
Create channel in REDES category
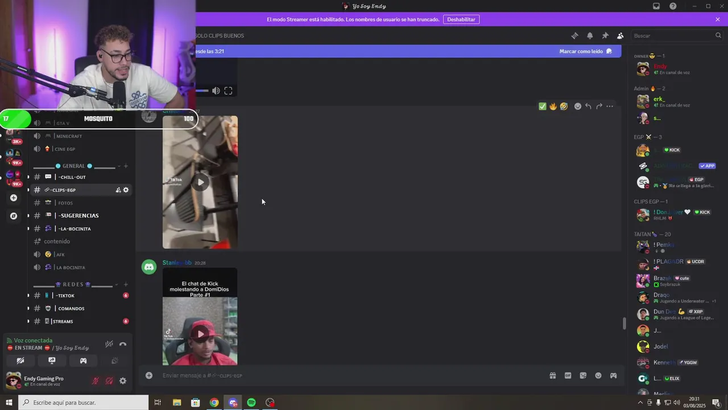[x=126, y=284]
